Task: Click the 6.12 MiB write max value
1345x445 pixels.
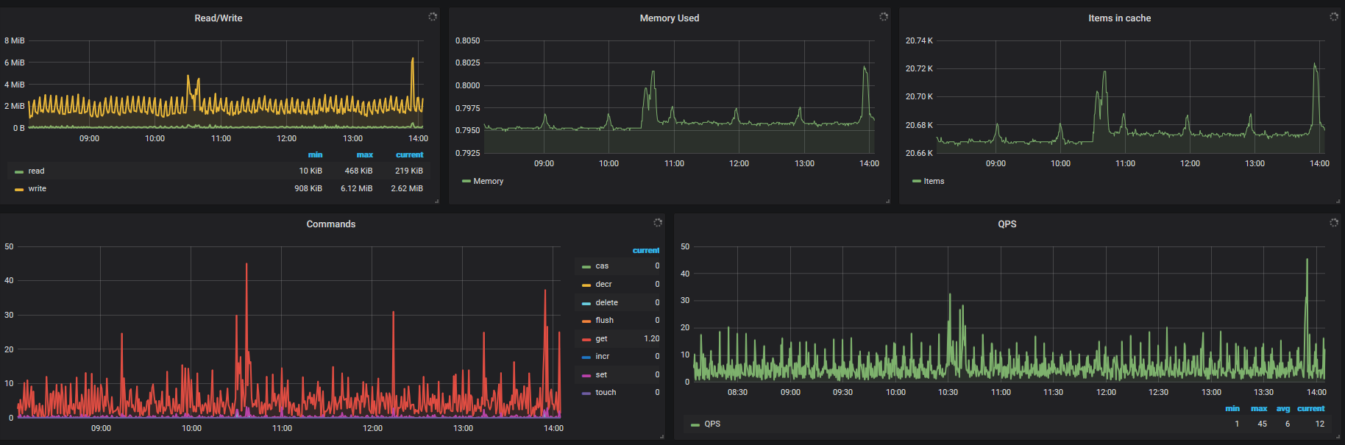Action: pyautogui.click(x=356, y=188)
